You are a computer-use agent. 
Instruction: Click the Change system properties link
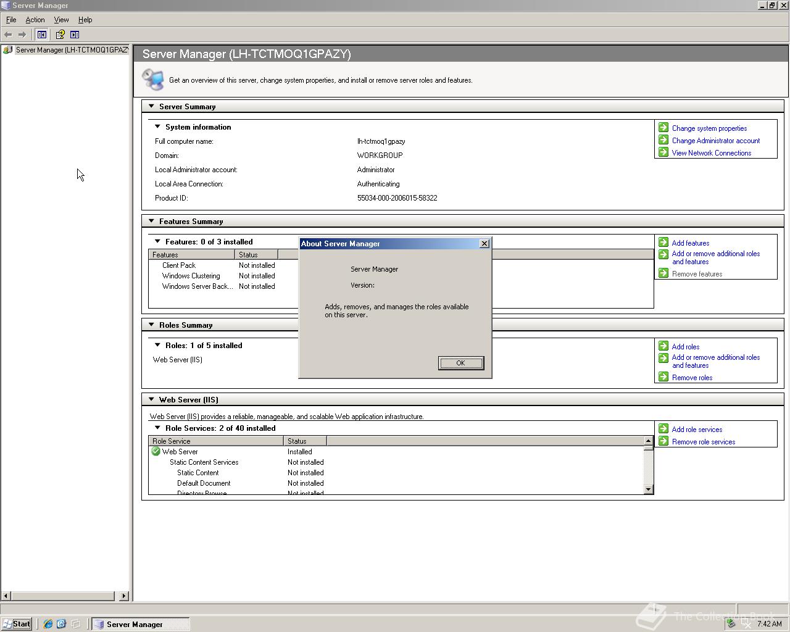point(709,128)
